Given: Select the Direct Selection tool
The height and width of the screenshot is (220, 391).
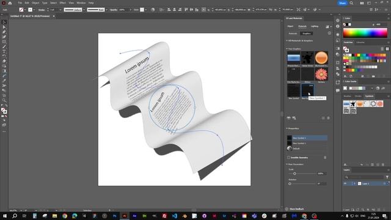Looking at the screenshot, I should click(4, 27).
